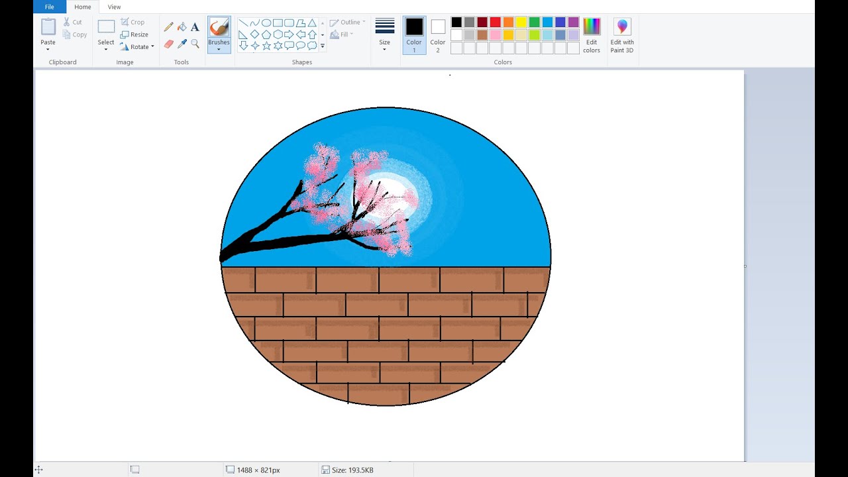Click the Brushes tool icon
The image size is (848, 477).
coord(219,28)
